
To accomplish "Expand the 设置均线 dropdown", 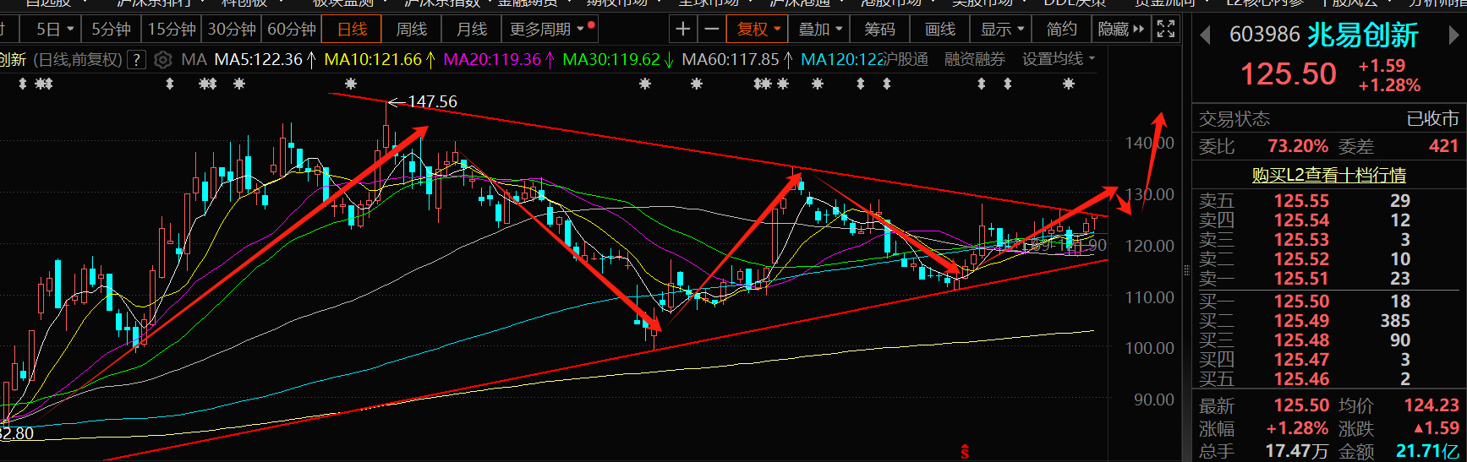I will pyautogui.click(x=1059, y=59).
